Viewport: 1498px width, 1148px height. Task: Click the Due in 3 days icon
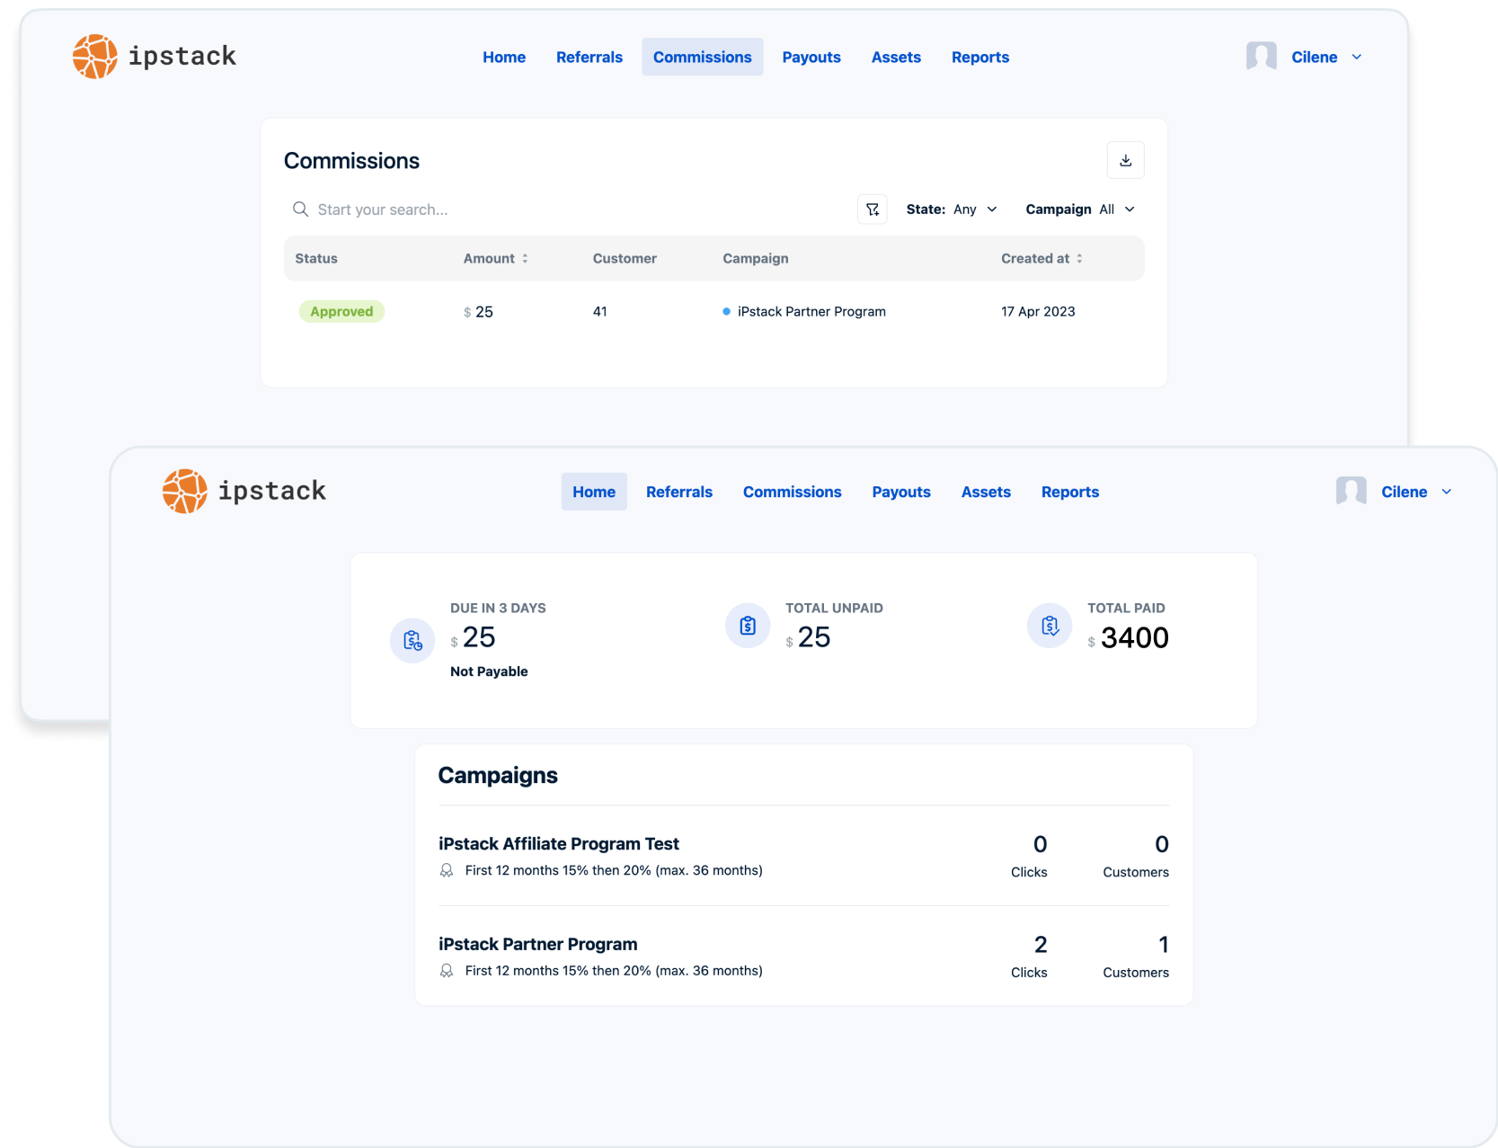412,640
